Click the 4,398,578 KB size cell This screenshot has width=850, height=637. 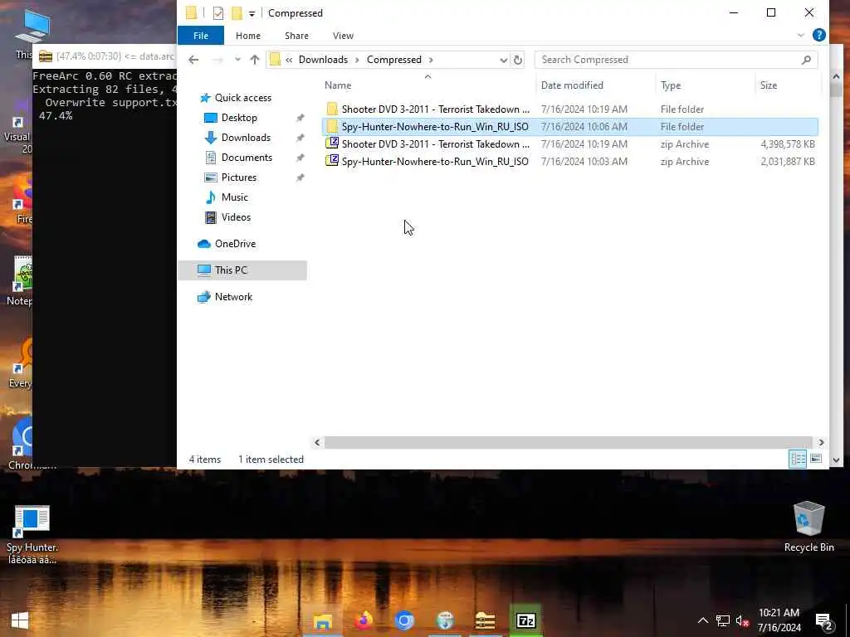click(x=787, y=144)
